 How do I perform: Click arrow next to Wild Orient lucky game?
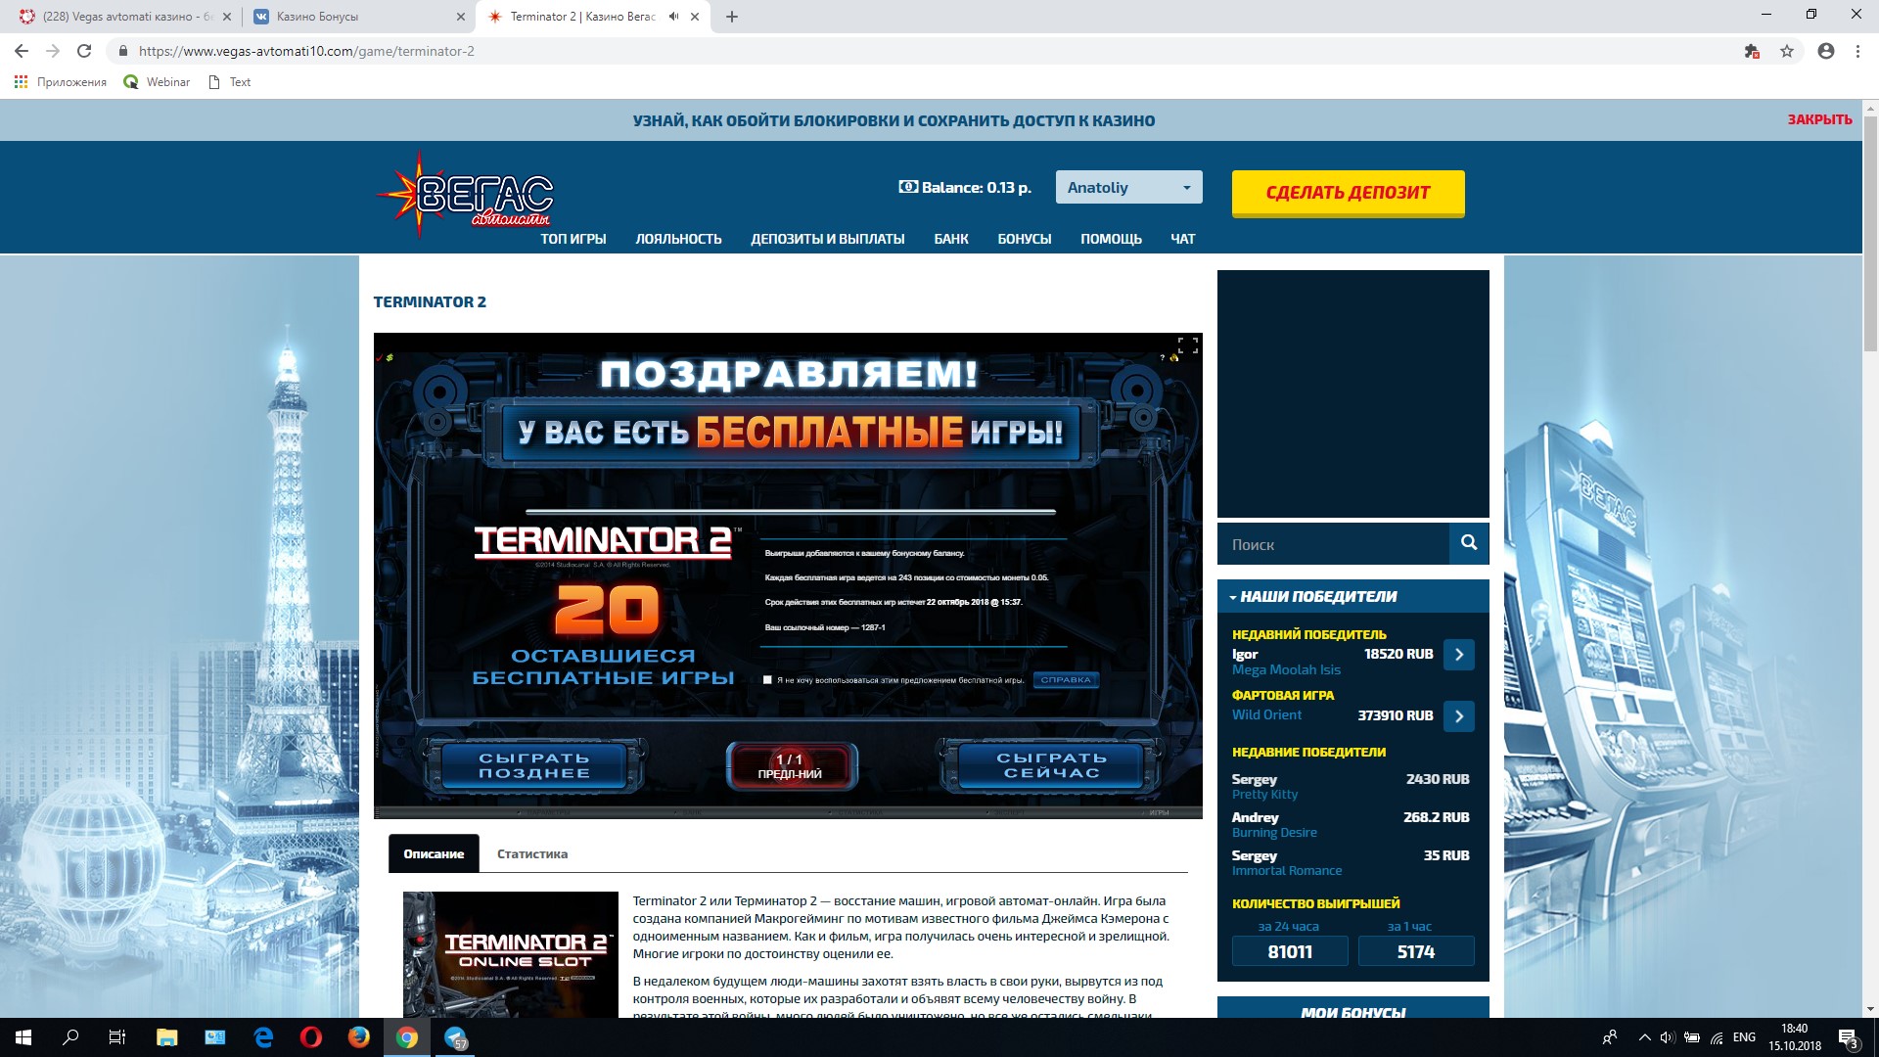(1458, 715)
